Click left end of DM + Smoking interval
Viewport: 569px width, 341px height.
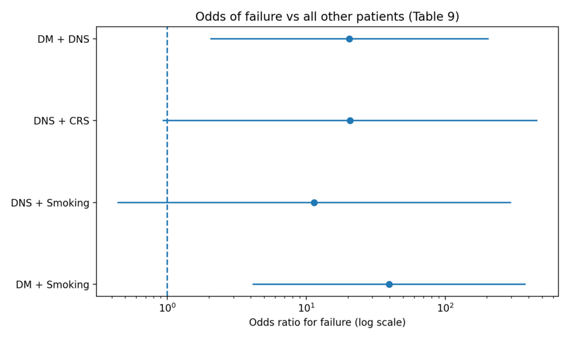253,285
